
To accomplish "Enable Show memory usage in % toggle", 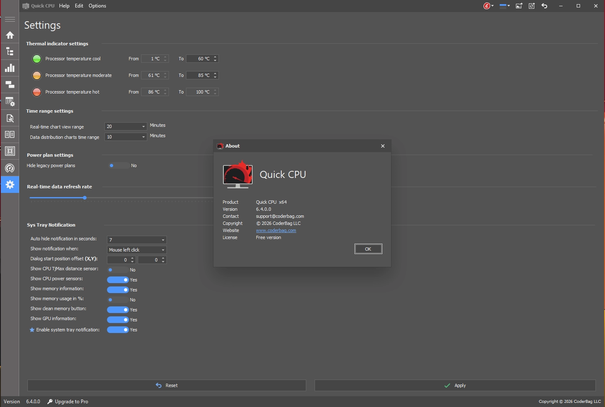I will point(118,300).
